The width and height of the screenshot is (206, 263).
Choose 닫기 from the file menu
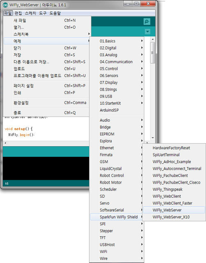pos(47,48)
